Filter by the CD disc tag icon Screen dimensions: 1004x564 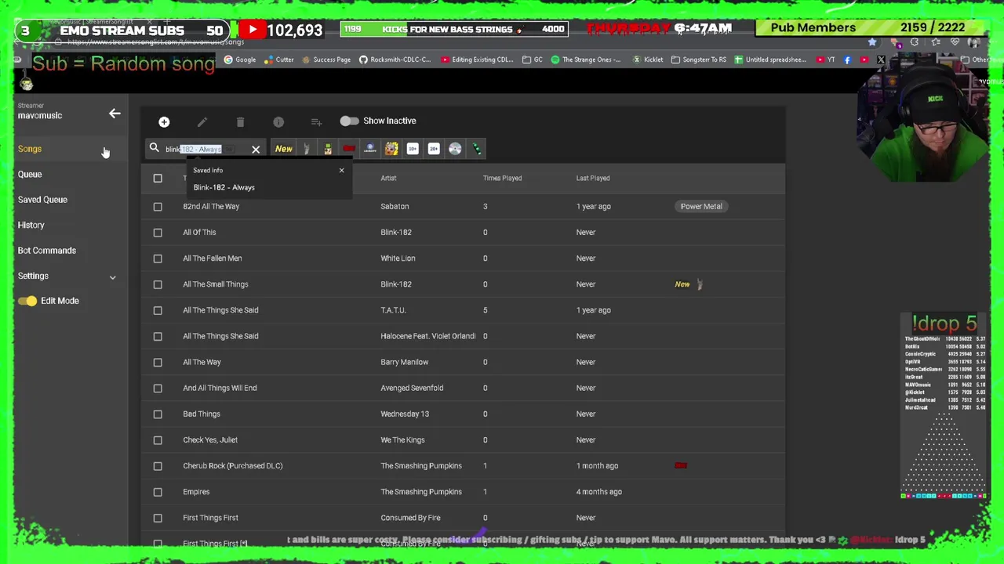455,149
